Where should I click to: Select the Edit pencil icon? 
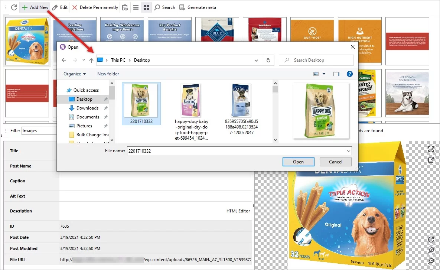55,7
